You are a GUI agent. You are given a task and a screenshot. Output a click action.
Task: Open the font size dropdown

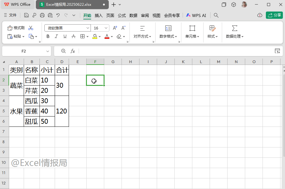click(106, 28)
